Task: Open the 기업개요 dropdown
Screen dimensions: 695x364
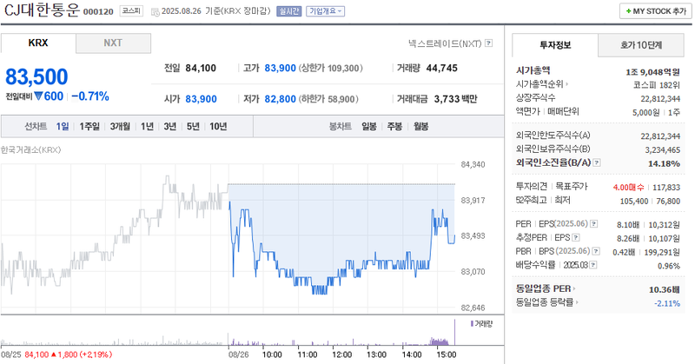Action: (x=325, y=11)
